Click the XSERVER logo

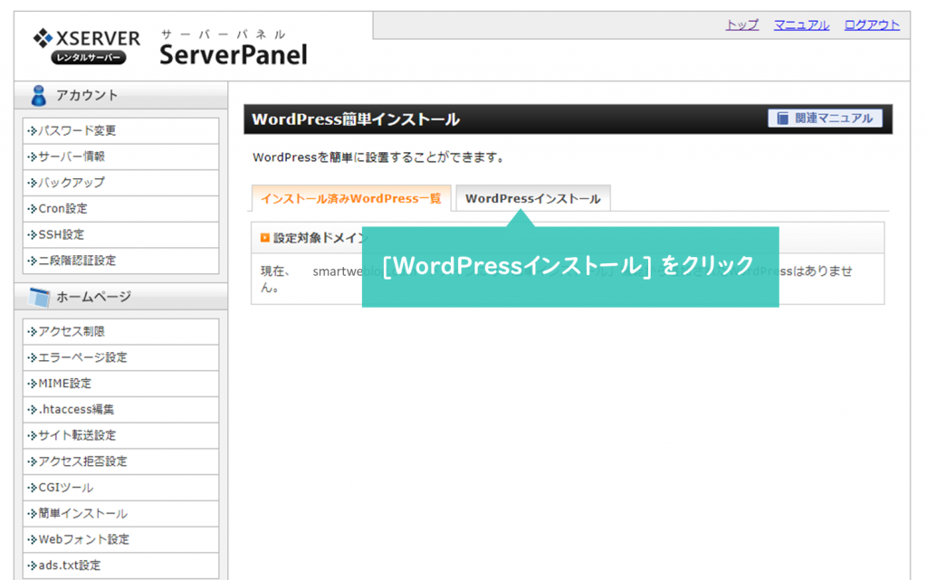coord(86,46)
